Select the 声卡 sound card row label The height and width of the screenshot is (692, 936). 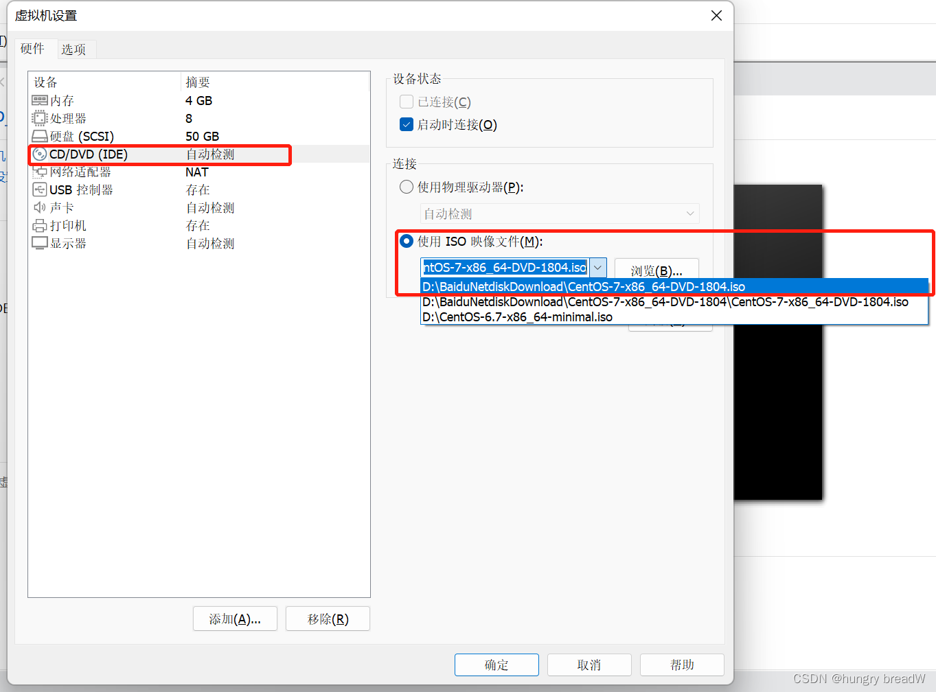click(x=62, y=207)
